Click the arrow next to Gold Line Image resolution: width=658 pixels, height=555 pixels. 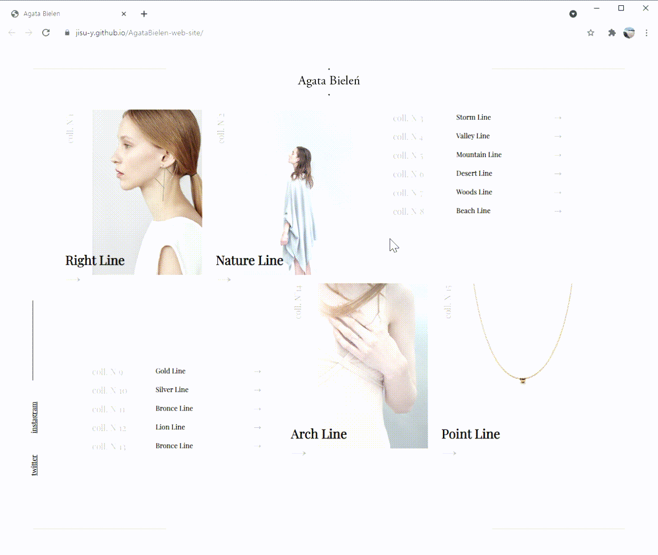tap(257, 372)
